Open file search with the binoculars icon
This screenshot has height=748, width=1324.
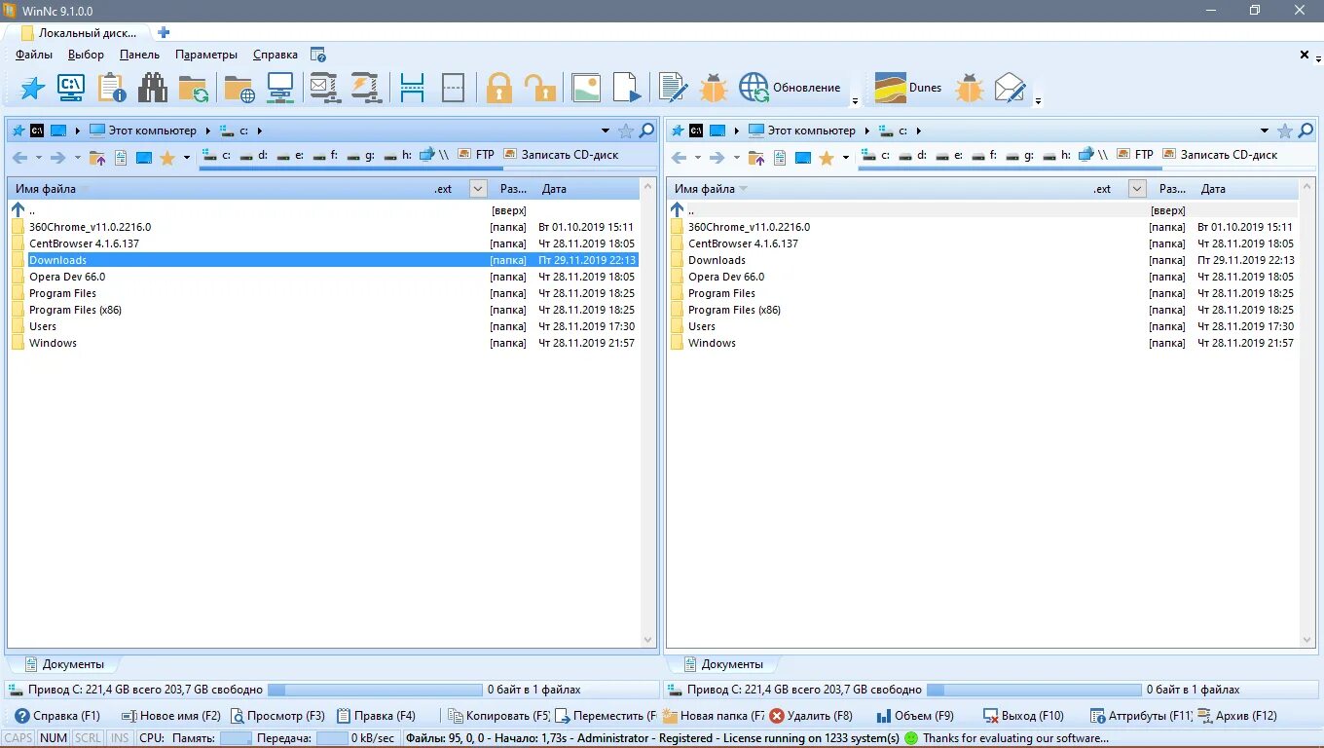pos(152,88)
